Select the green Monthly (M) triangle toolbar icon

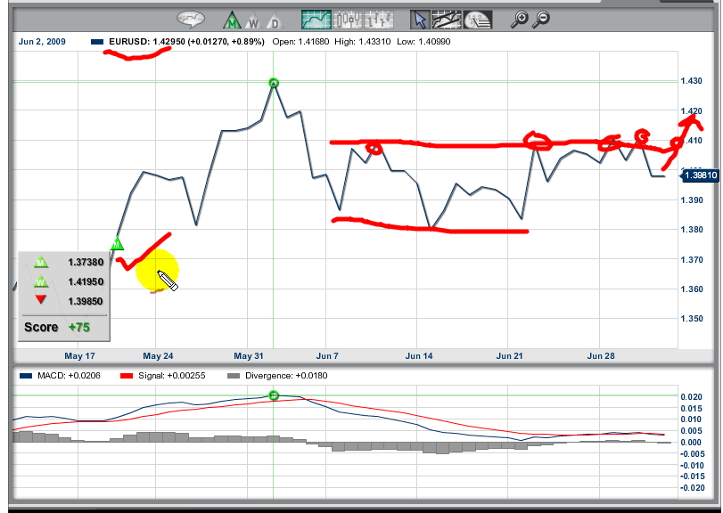(233, 20)
